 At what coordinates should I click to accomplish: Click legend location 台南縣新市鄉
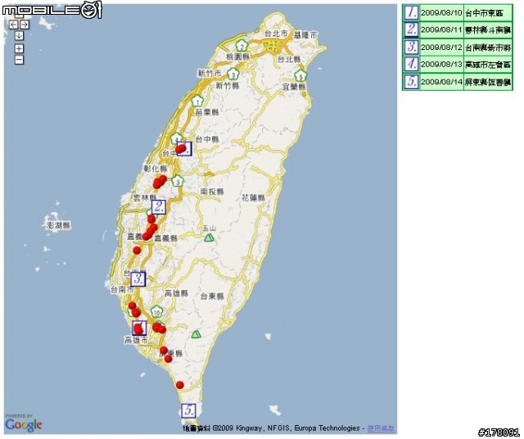click(x=488, y=48)
